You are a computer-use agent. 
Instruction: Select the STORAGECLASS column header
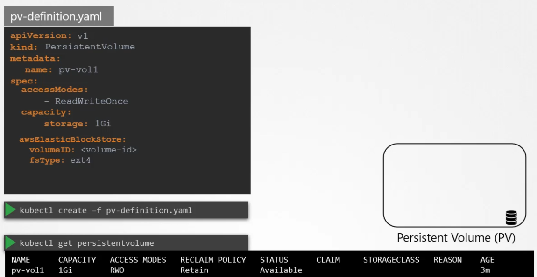391,260
